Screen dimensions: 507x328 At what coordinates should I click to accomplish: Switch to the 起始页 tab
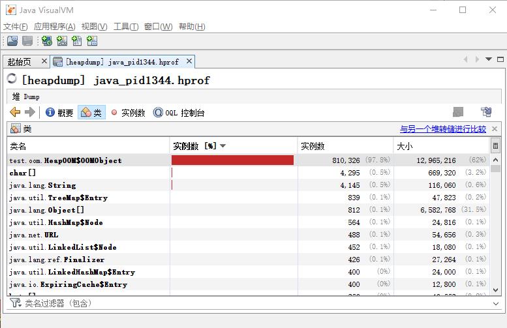(20, 62)
